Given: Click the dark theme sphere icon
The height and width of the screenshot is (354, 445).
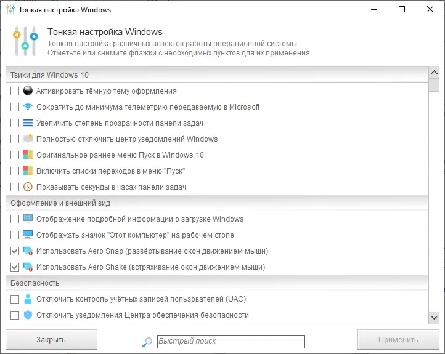Looking at the screenshot, I should (x=28, y=91).
